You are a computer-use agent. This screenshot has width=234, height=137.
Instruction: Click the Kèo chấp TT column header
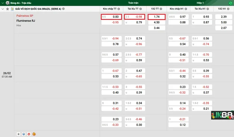(109, 9)
